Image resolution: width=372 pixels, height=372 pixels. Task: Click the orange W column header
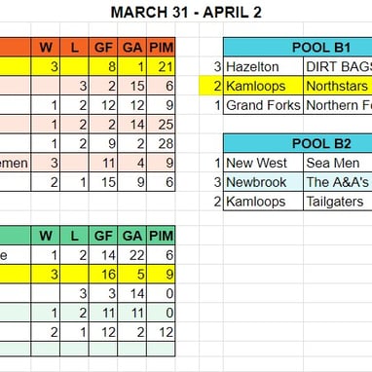coord(46,48)
